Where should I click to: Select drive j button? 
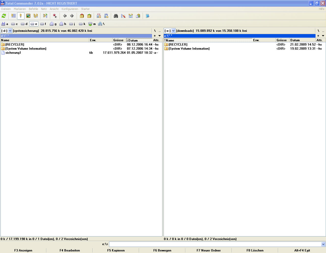point(72,24)
